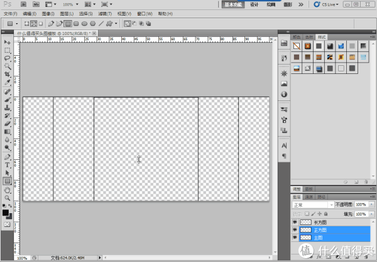Open the tool preset picker dropdown arrow

pos(16,24)
